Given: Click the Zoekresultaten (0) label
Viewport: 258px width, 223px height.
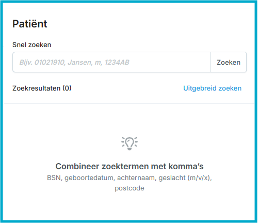Looking at the screenshot, I should pos(42,88).
